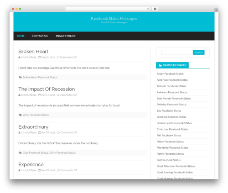Image resolution: width=228 pixels, height=193 pixels.
Task: Click calendar icon under Extraordinary post
Action: pos(40,132)
